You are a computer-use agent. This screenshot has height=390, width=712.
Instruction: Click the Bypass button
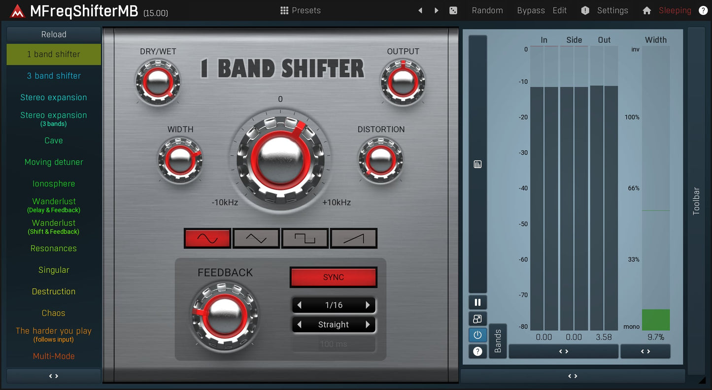(531, 10)
